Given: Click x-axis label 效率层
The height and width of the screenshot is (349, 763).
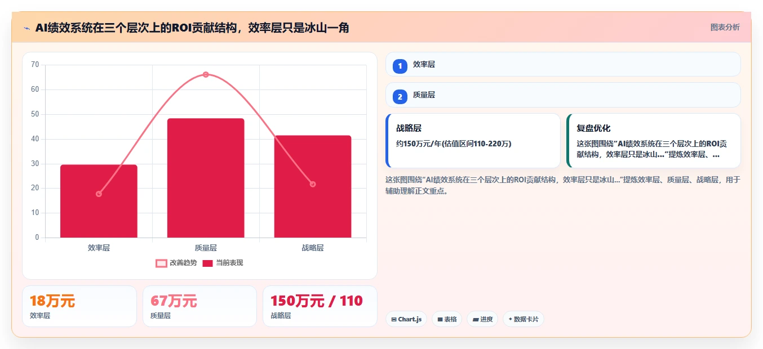Looking at the screenshot, I should 99,248.
